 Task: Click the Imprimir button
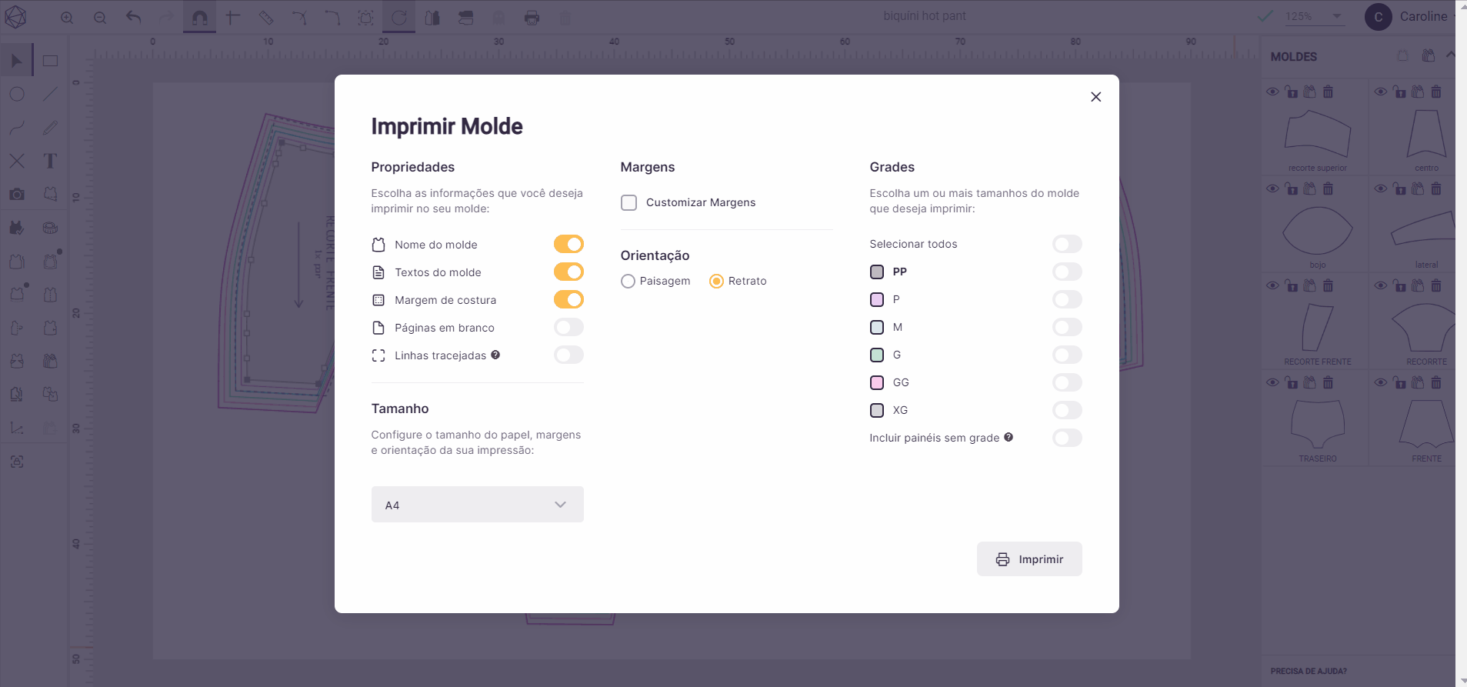1029,559
